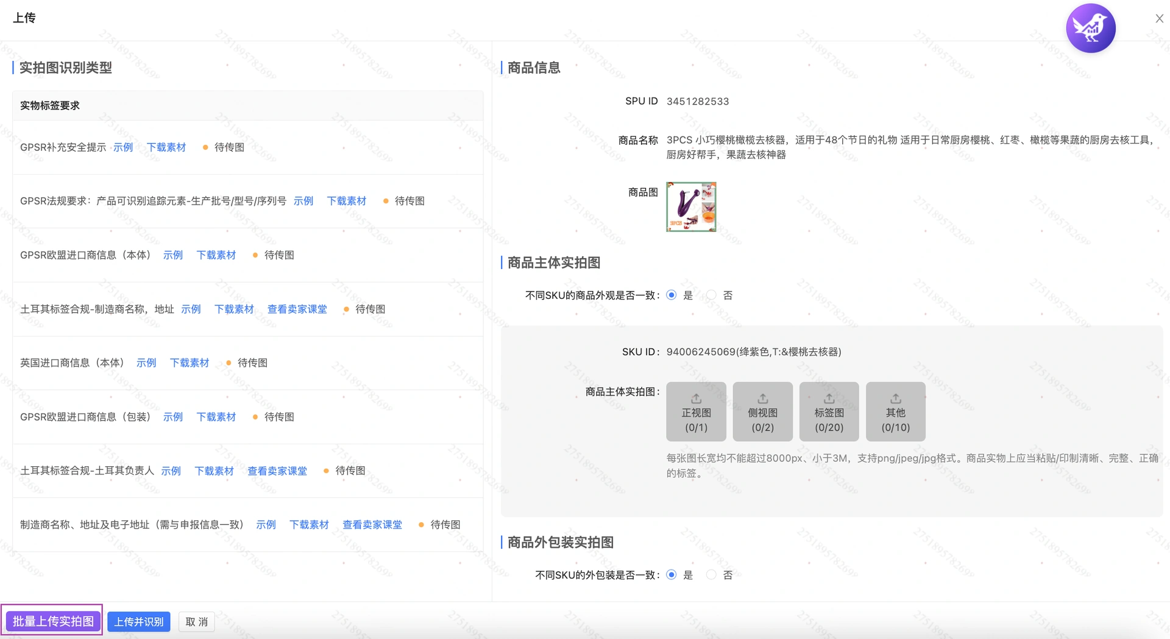Close the upload dialog with X
This screenshot has height=639, width=1170.
[1159, 19]
